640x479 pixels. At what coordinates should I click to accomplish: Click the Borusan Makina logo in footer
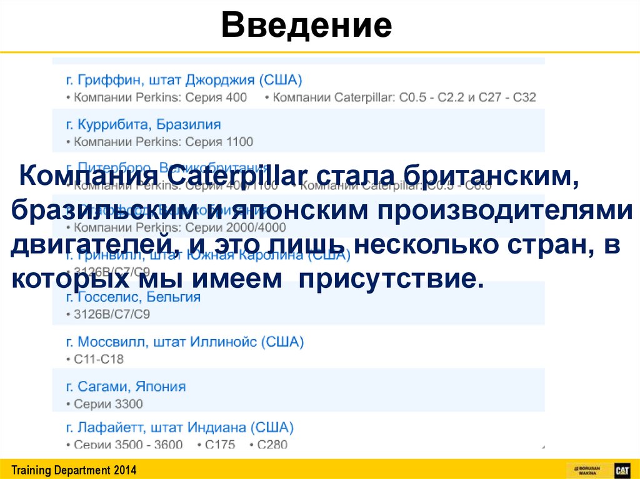pyautogui.click(x=587, y=470)
